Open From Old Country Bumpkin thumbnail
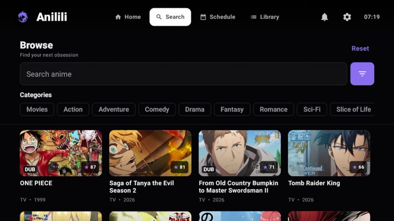The width and height of the screenshot is (394, 221). pos(240,153)
